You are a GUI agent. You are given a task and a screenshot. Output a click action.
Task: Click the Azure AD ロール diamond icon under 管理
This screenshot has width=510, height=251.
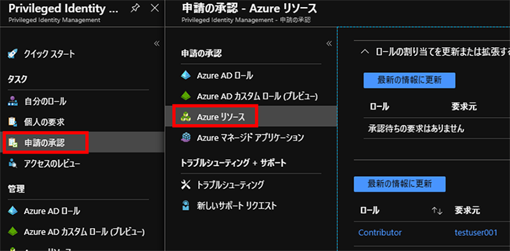pyautogui.click(x=12, y=211)
